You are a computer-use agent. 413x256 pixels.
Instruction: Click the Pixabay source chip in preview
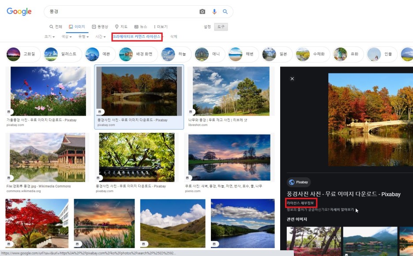click(299, 182)
